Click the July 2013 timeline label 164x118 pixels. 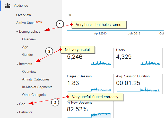click(134, 33)
